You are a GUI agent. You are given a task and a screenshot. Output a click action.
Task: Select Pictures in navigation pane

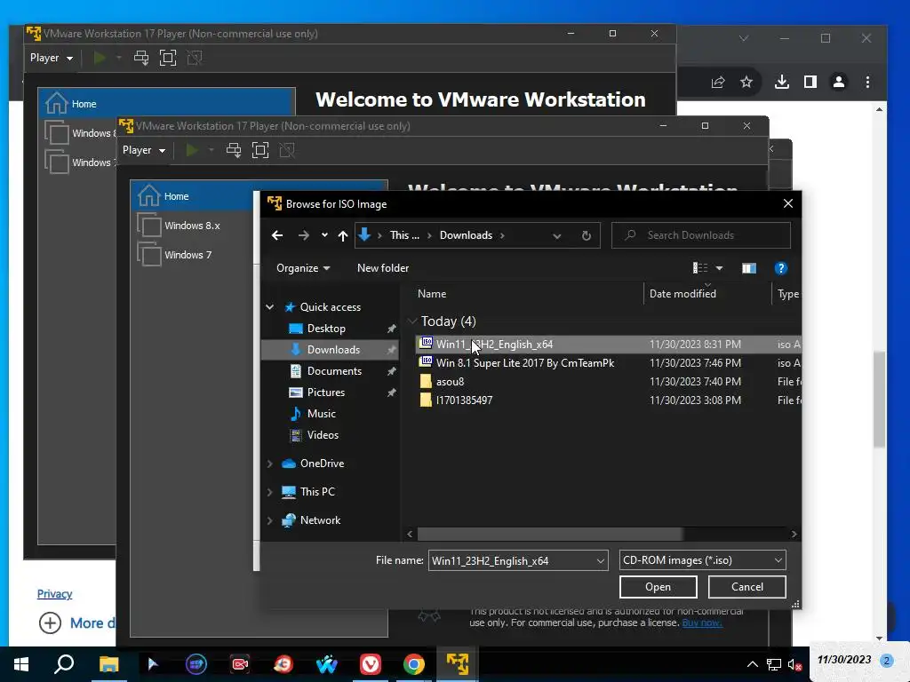click(325, 393)
